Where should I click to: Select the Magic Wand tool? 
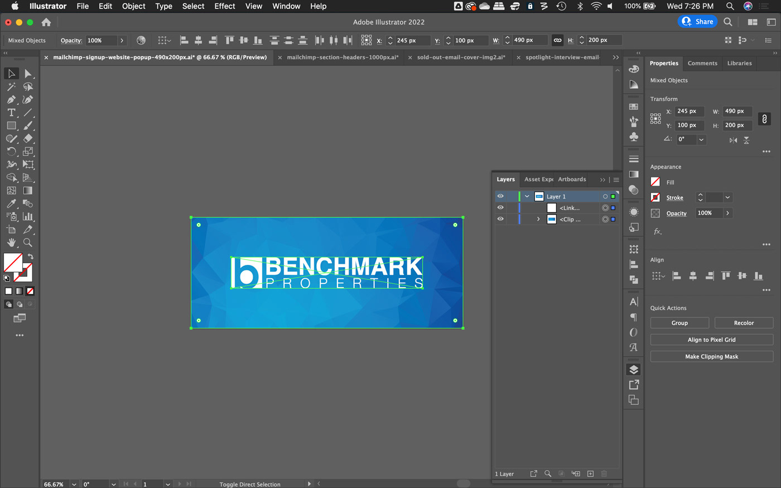[11, 86]
